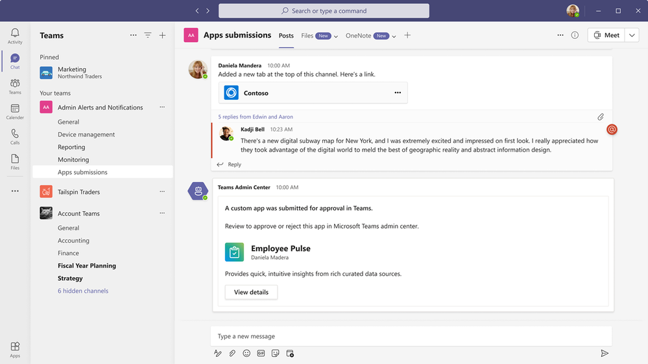
Task: Switch to the Files tab
Action: 307,36
